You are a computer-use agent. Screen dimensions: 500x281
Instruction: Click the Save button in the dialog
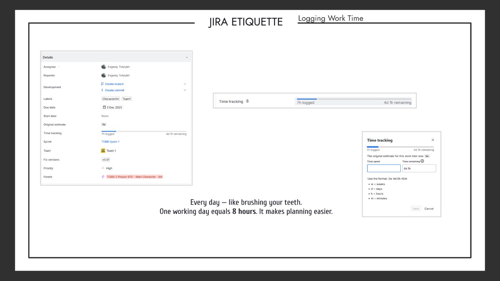pos(415,209)
